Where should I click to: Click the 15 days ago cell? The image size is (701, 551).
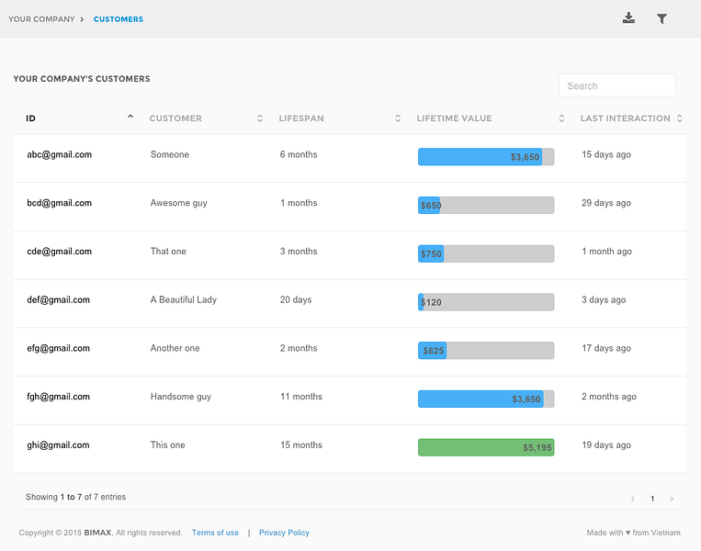coord(606,154)
